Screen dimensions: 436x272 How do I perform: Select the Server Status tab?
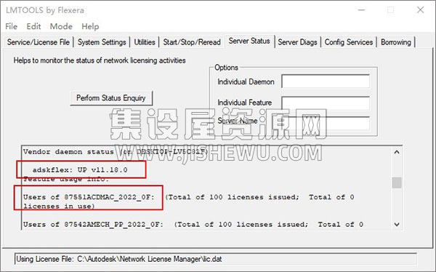click(x=249, y=41)
